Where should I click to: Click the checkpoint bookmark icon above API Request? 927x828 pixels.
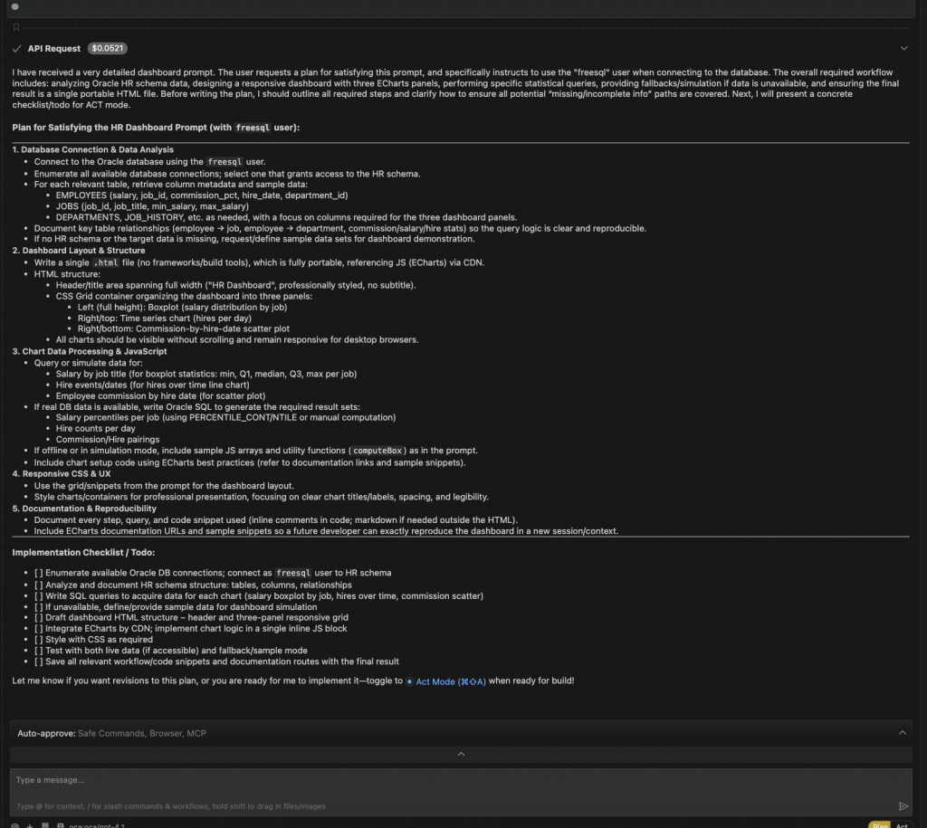pos(16,27)
